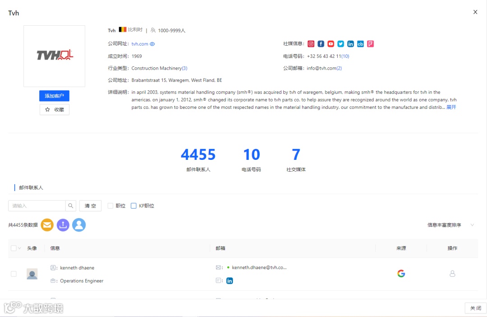Click the 邮件联系人 section tab
487x317 pixels.
coord(31,187)
